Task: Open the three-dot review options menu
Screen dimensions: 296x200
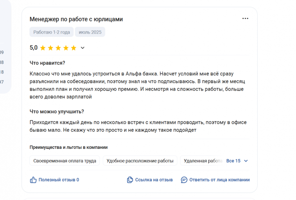Action: [245, 18]
